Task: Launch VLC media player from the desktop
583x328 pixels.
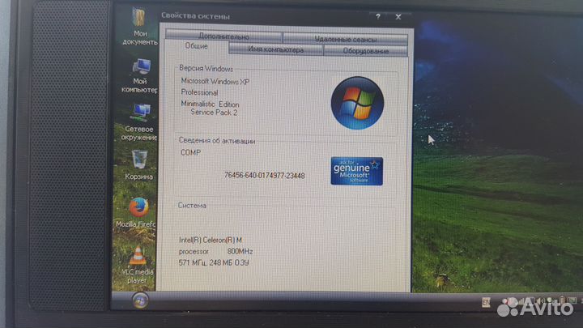Action: (x=137, y=265)
